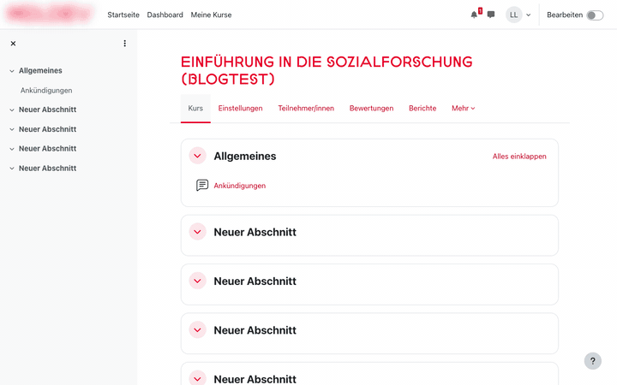Click last Neuer Abschnitt label in sidebar

(x=48, y=169)
